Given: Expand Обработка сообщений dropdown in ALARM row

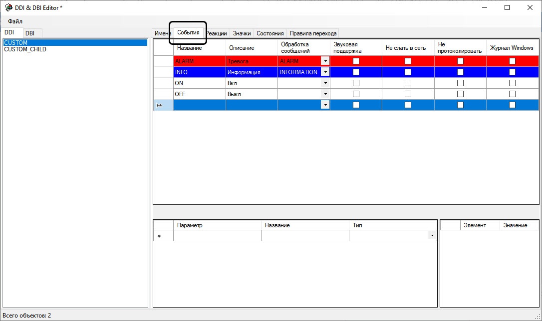Looking at the screenshot, I should click(325, 61).
